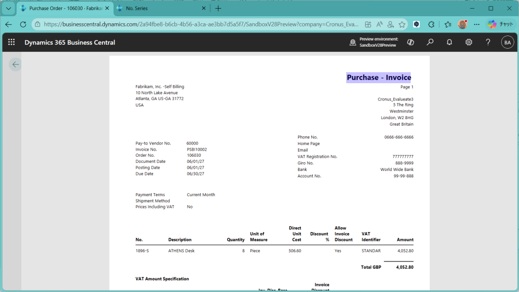Open browser Settings and more ellipsis menu

(477, 24)
